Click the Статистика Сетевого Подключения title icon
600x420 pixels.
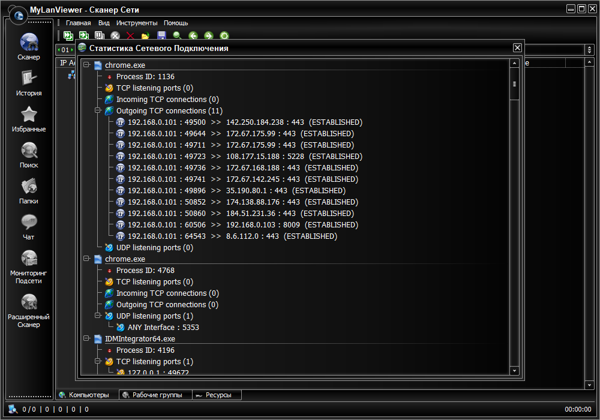click(82, 48)
